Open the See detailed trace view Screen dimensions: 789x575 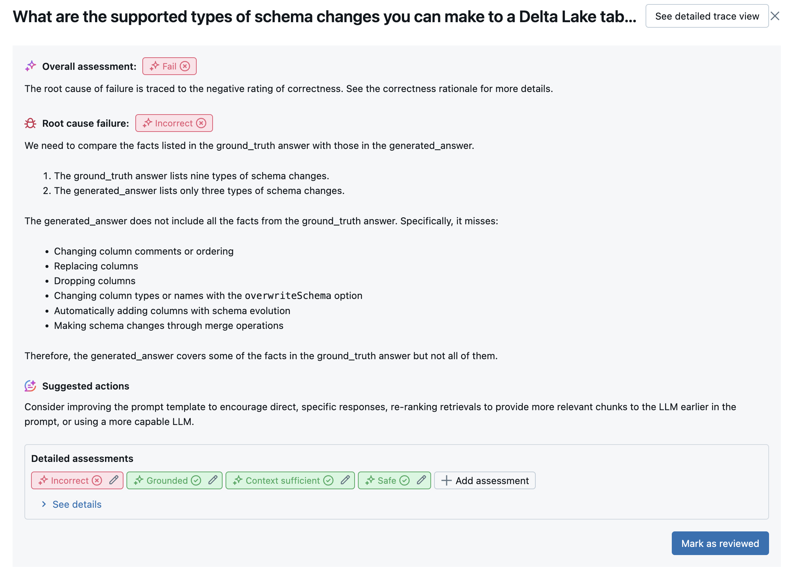coord(708,17)
